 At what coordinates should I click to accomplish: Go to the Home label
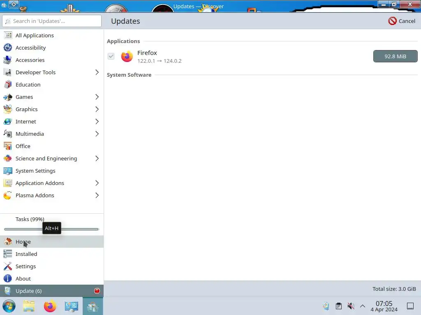[23, 242]
